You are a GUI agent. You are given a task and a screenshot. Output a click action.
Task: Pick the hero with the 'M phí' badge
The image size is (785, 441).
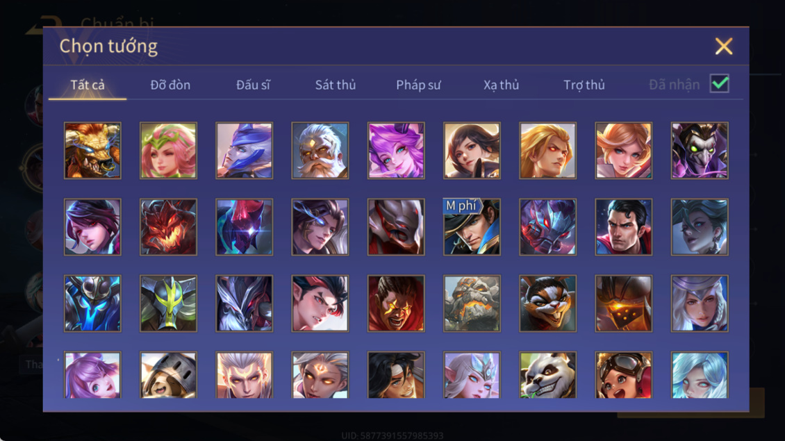point(472,227)
